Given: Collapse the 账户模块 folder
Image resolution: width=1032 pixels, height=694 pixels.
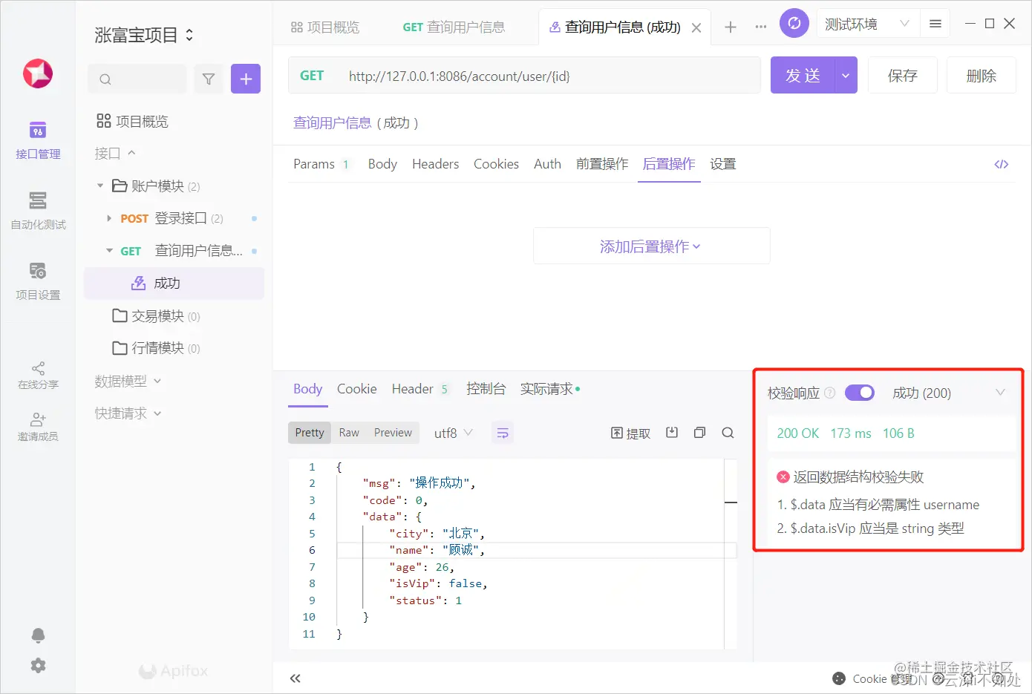Looking at the screenshot, I should coord(100,186).
